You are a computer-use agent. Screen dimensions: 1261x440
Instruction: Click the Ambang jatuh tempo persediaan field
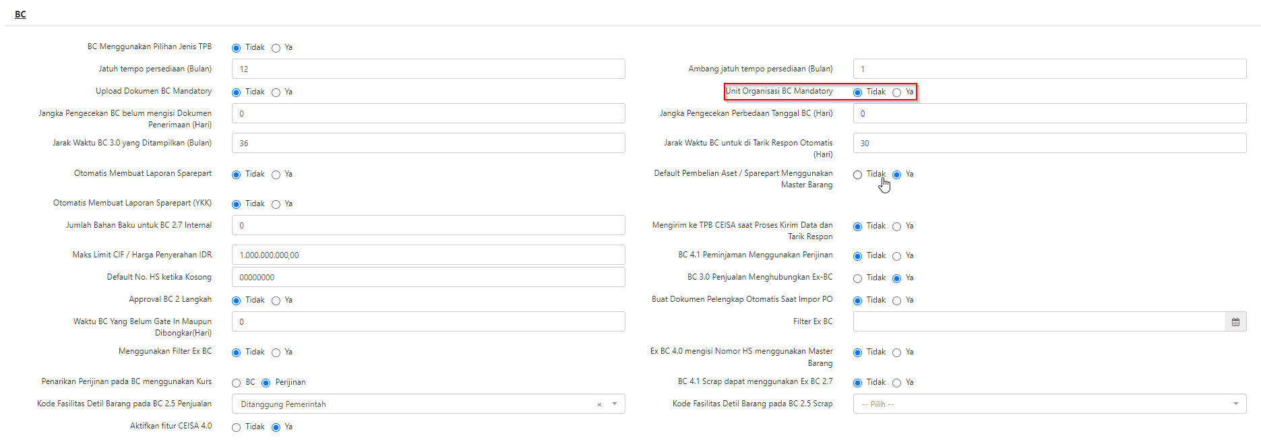(x=1049, y=69)
